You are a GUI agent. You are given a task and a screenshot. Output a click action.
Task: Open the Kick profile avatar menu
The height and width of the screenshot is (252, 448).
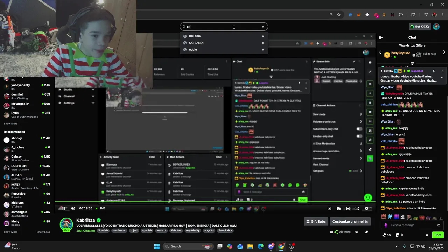click(436, 27)
